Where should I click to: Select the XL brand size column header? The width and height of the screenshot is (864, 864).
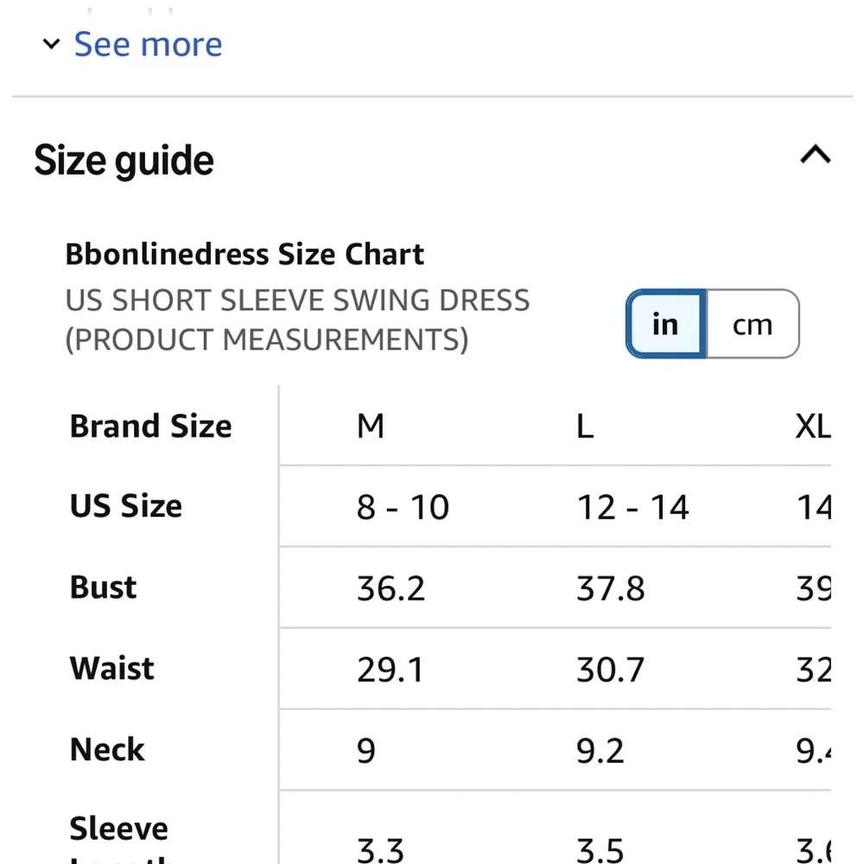tap(812, 427)
